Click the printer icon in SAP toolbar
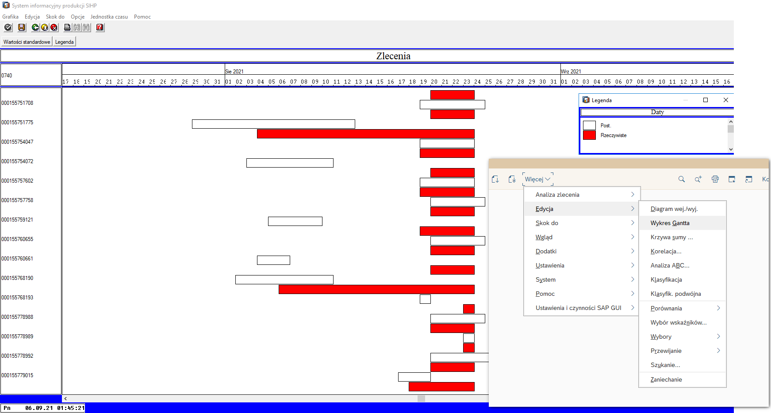 (x=715, y=179)
